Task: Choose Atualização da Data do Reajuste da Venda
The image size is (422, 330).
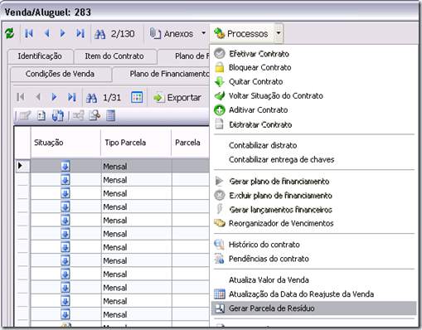Action: (314, 294)
